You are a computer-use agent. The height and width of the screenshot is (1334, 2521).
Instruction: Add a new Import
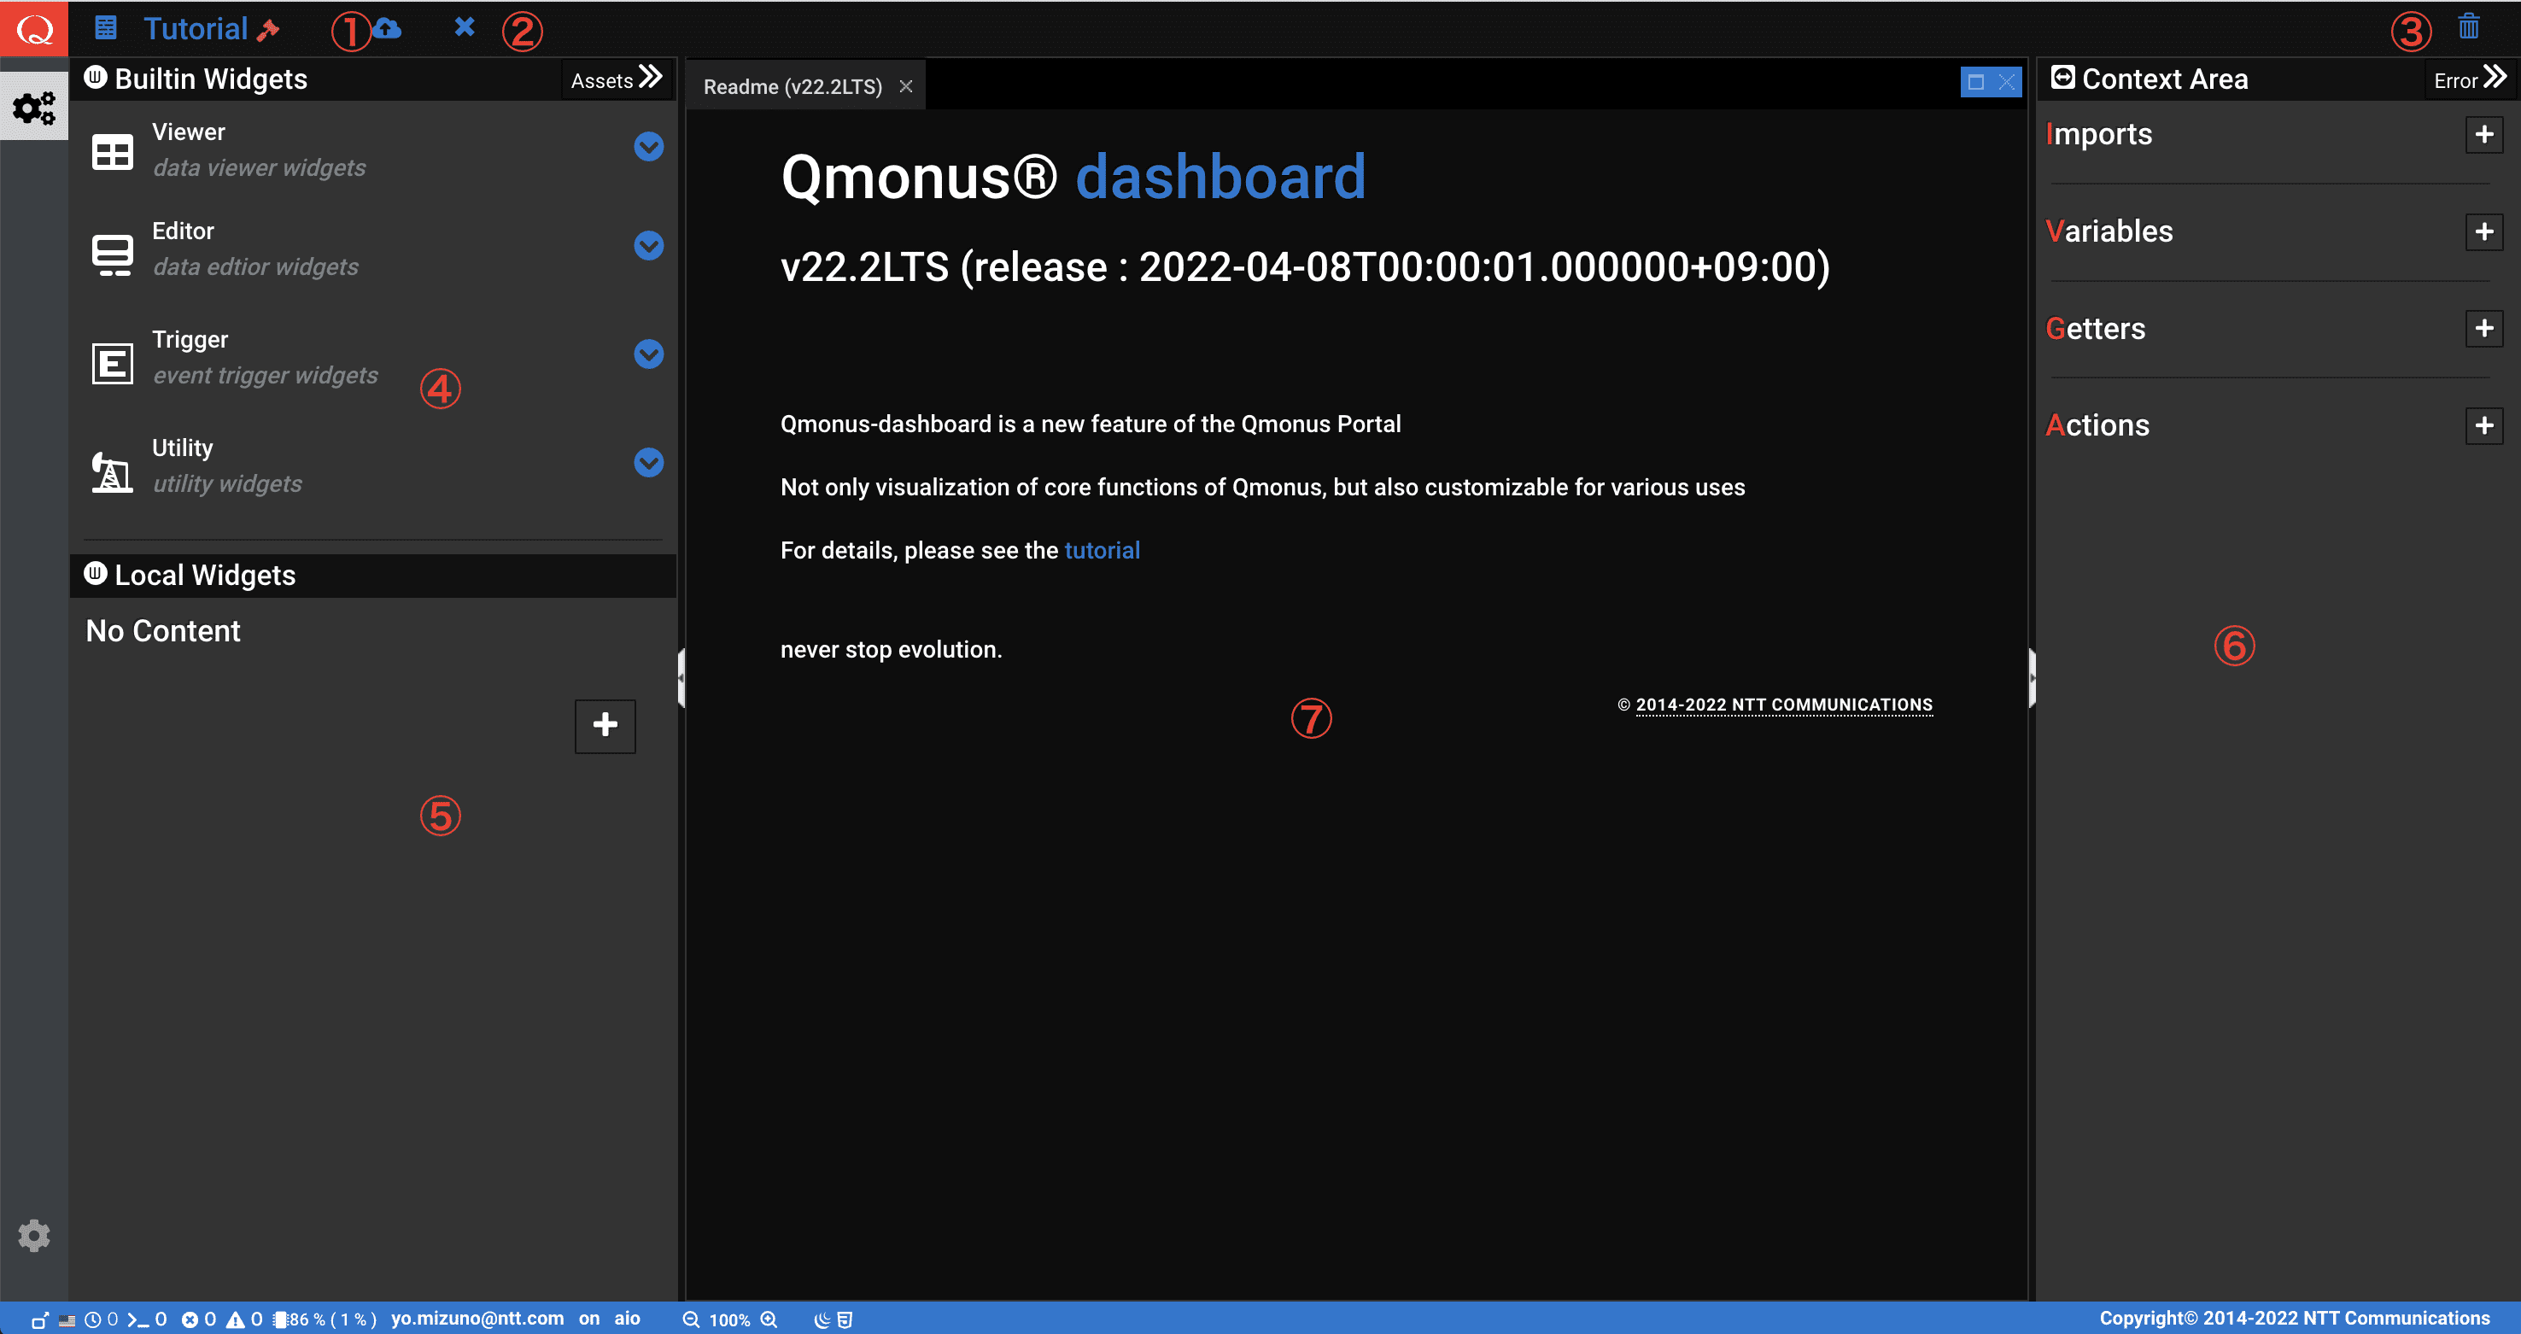click(x=2483, y=134)
